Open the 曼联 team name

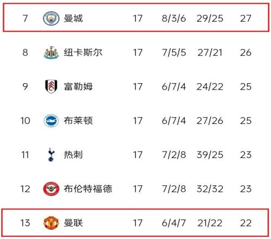click(x=73, y=223)
